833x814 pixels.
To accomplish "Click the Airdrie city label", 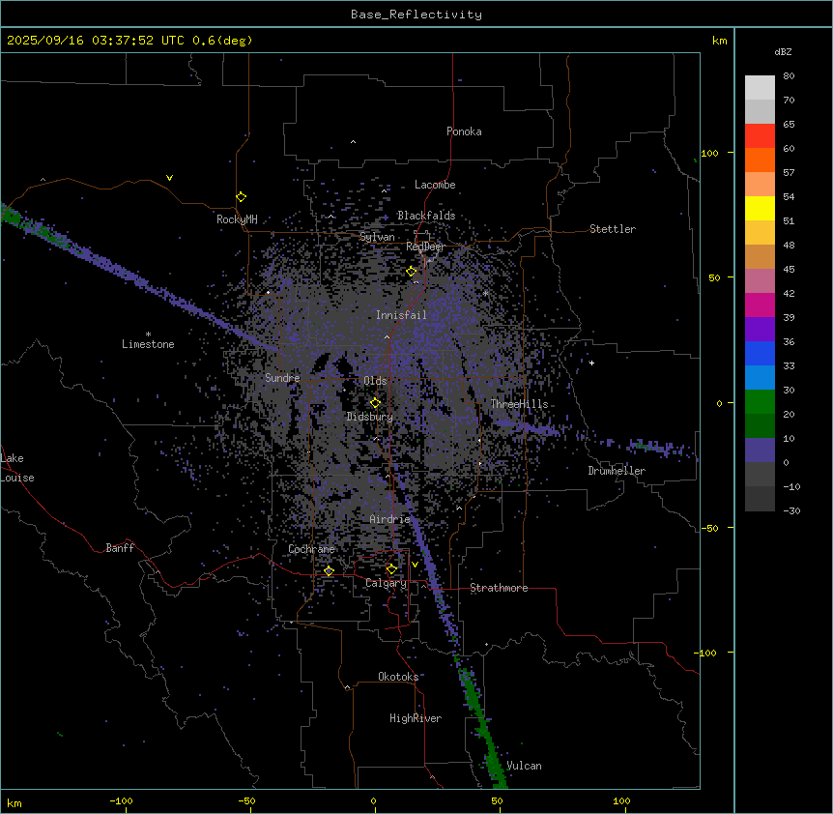I will [390, 519].
